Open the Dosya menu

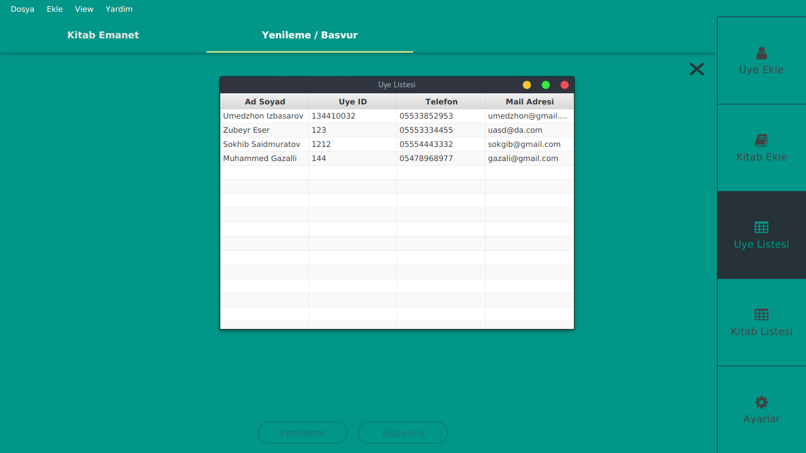pyautogui.click(x=22, y=9)
